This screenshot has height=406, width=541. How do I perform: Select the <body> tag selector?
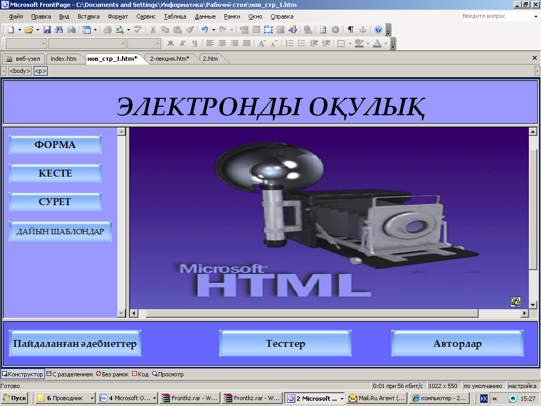[x=20, y=71]
